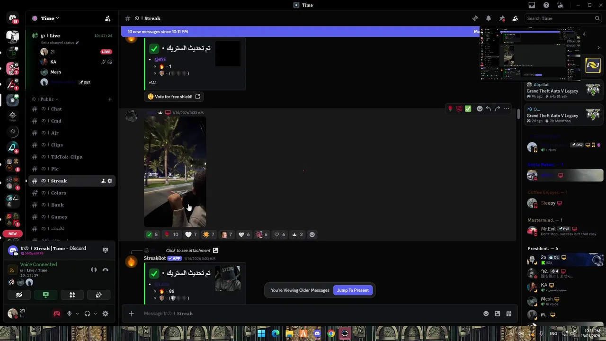The width and height of the screenshot is (606, 341).
Task: Open the Live voice channel
Action: (x=72, y=36)
